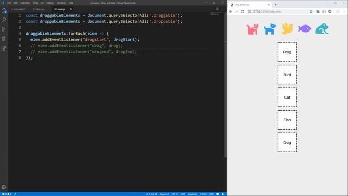Click the Frog drop zone box
Image resolution: width=348 pixels, height=196 pixels.
(287, 52)
